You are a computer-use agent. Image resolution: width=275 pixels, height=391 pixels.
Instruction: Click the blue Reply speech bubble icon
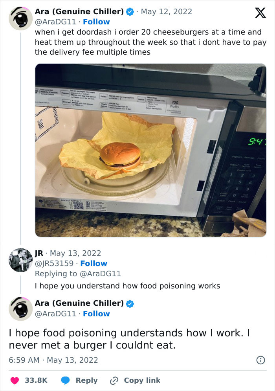(x=66, y=380)
